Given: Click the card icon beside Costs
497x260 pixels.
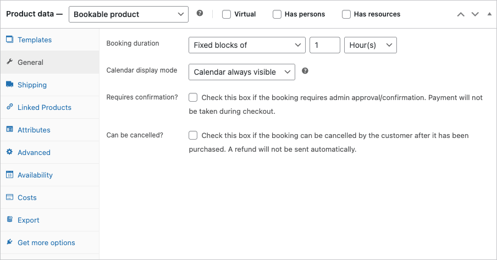Looking at the screenshot, I should coord(10,197).
